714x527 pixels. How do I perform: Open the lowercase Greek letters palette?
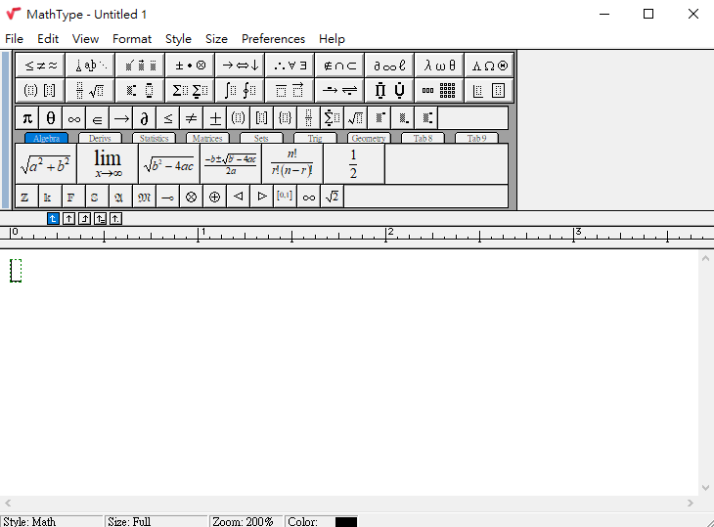pos(439,66)
